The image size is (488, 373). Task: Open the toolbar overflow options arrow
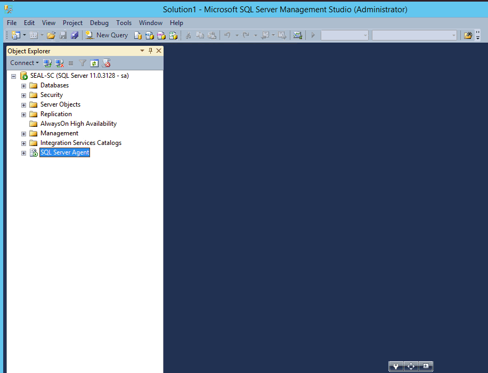coord(478,36)
